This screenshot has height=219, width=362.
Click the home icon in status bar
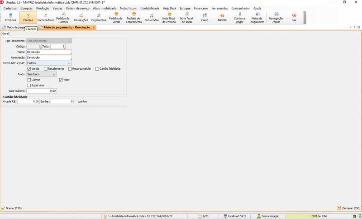(105, 216)
